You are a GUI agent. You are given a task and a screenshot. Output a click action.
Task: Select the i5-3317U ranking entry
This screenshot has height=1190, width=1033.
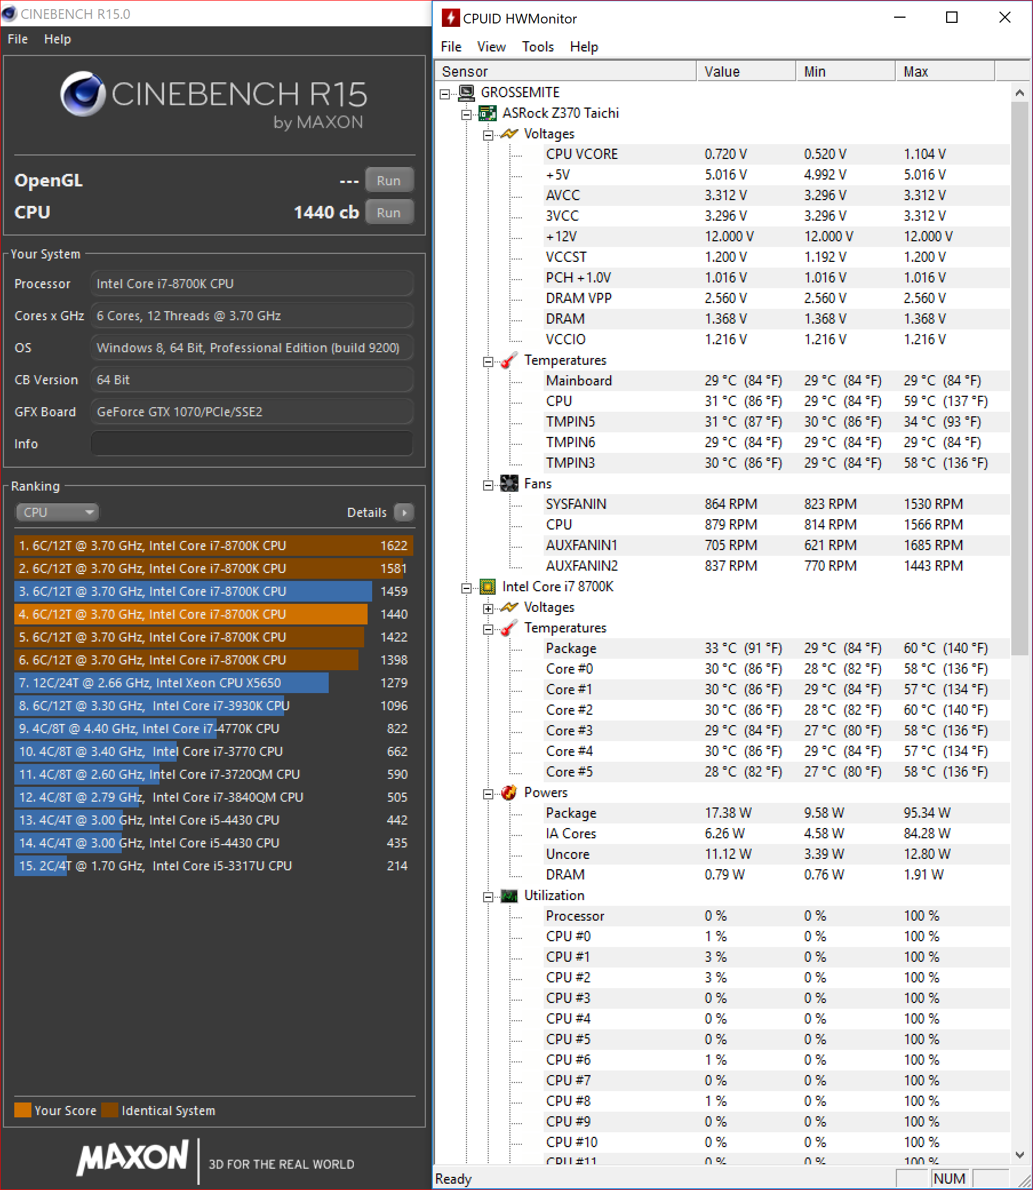pyautogui.click(x=213, y=865)
